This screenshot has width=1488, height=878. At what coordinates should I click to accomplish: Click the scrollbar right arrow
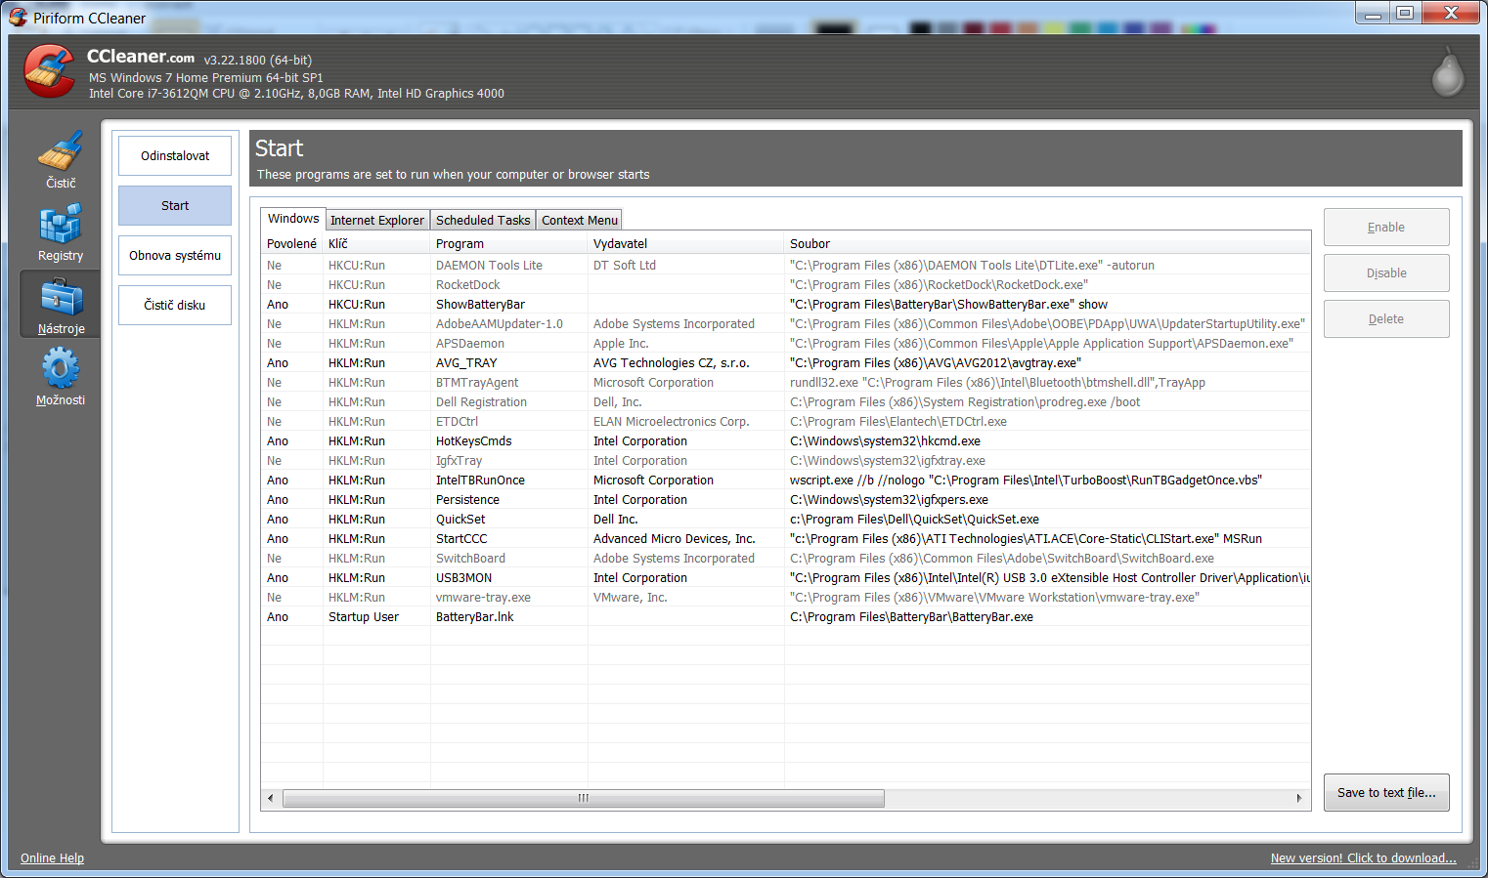pyautogui.click(x=1299, y=799)
